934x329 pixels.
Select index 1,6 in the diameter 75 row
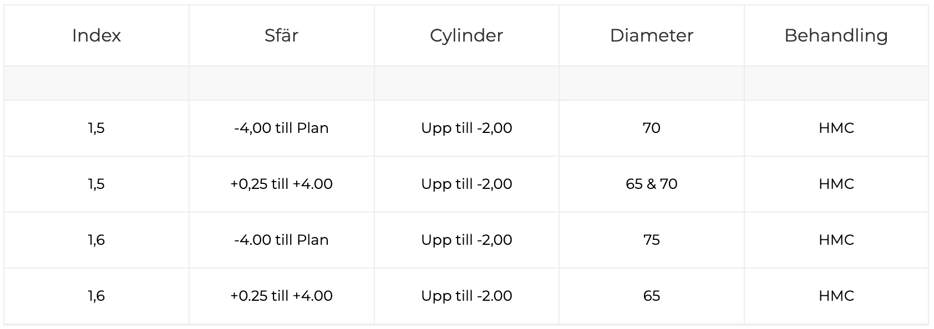pos(97,240)
